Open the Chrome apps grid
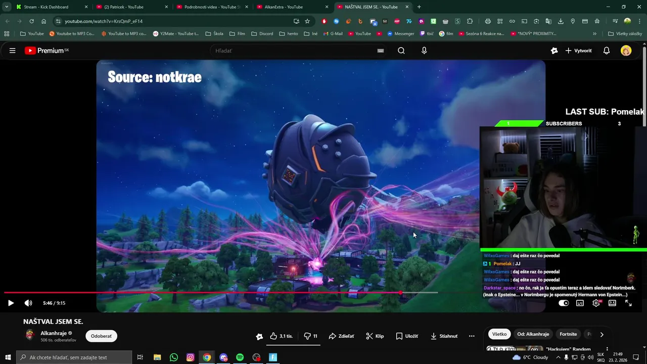This screenshot has height=364, width=647. [x=7, y=34]
